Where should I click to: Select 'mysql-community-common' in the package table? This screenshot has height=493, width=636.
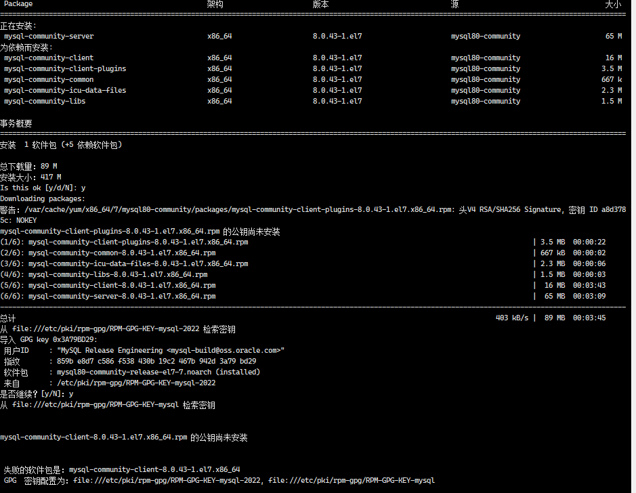49,79
